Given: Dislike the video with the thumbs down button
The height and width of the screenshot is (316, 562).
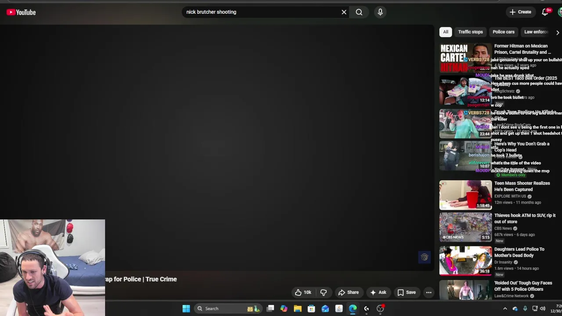Looking at the screenshot, I should tap(324, 292).
